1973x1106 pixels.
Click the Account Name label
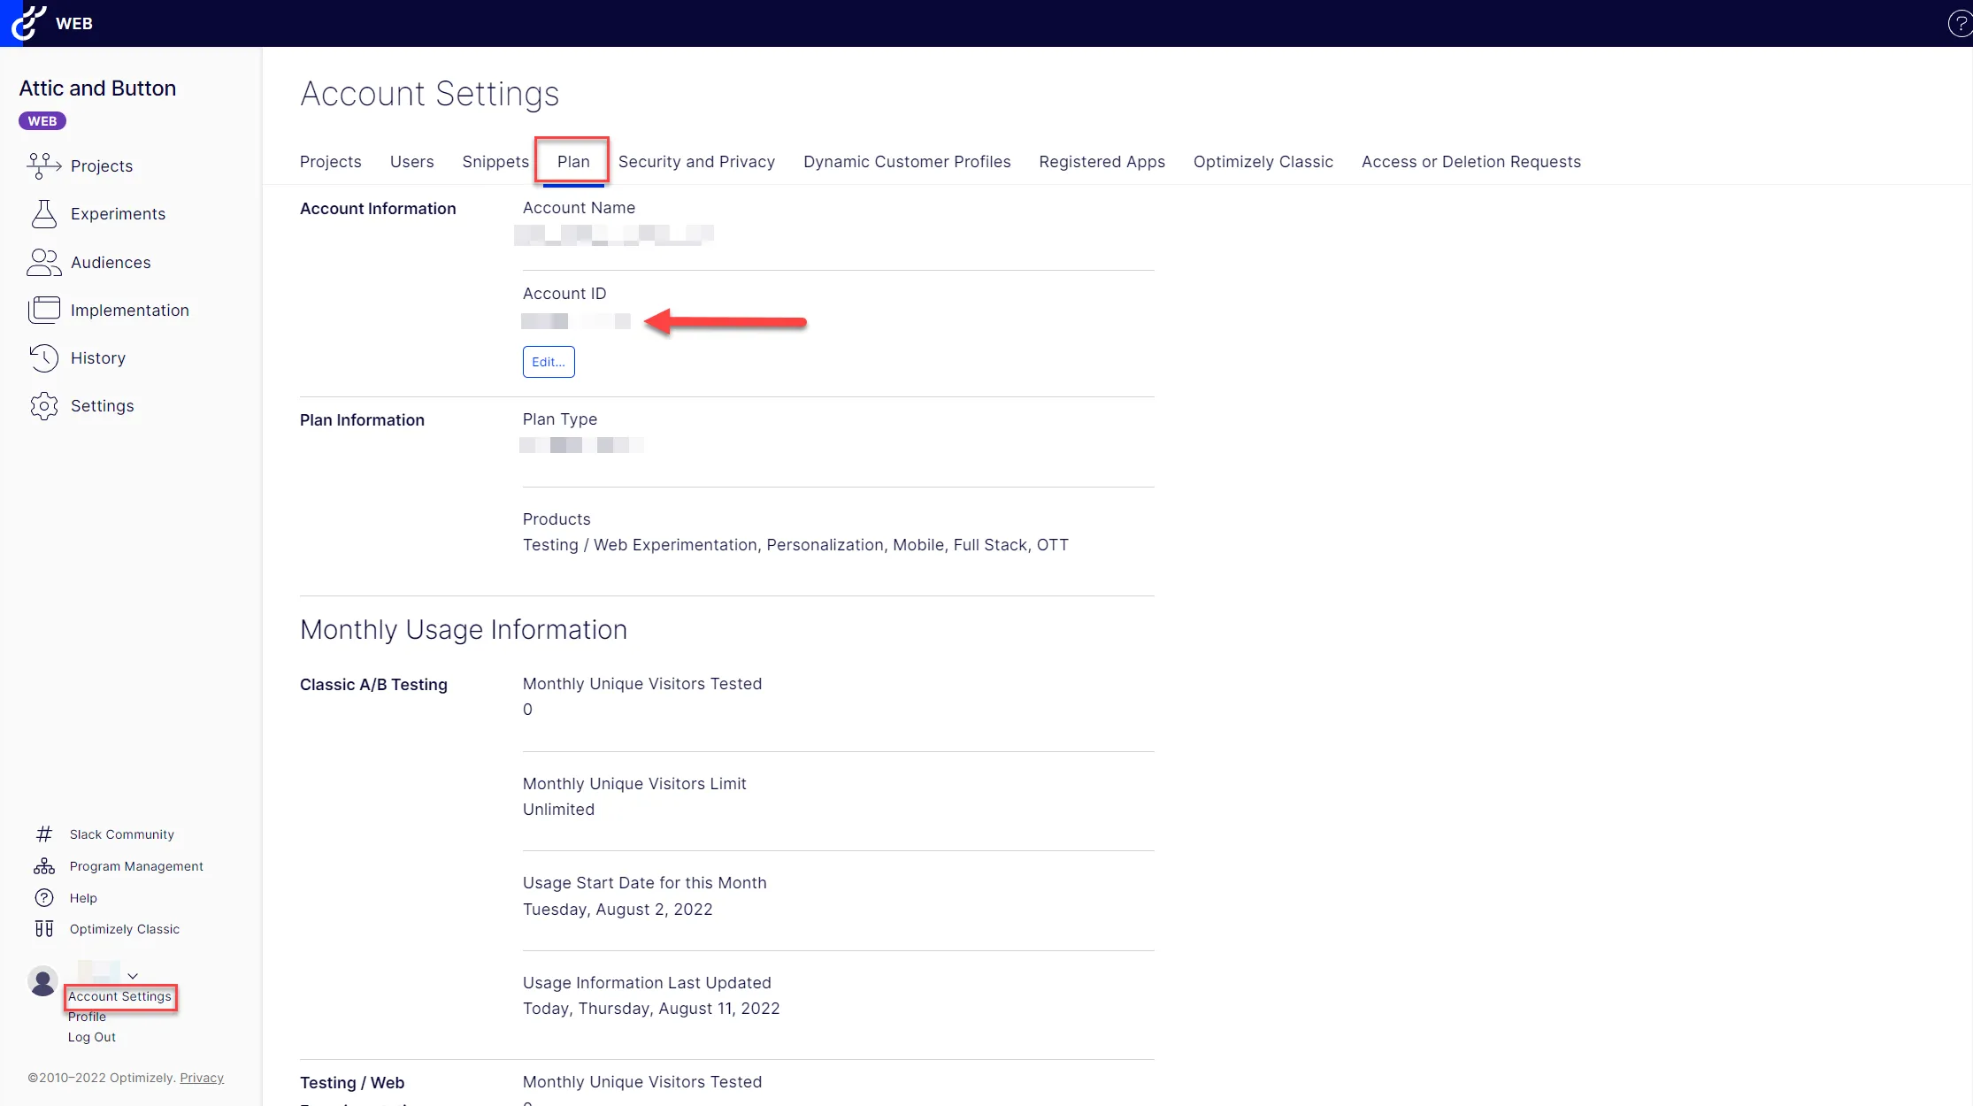click(x=579, y=208)
